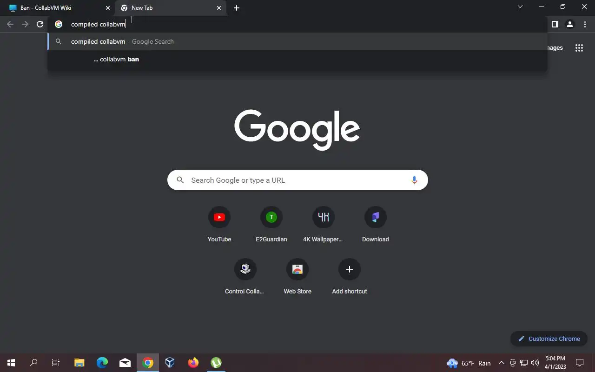
Task: Click the Customize Chrome button
Action: tap(549, 339)
